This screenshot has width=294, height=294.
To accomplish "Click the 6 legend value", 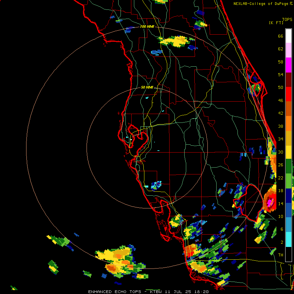I will 282,229.
